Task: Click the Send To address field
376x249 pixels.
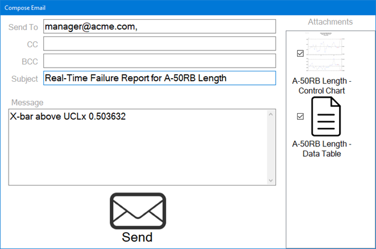Action: click(159, 26)
